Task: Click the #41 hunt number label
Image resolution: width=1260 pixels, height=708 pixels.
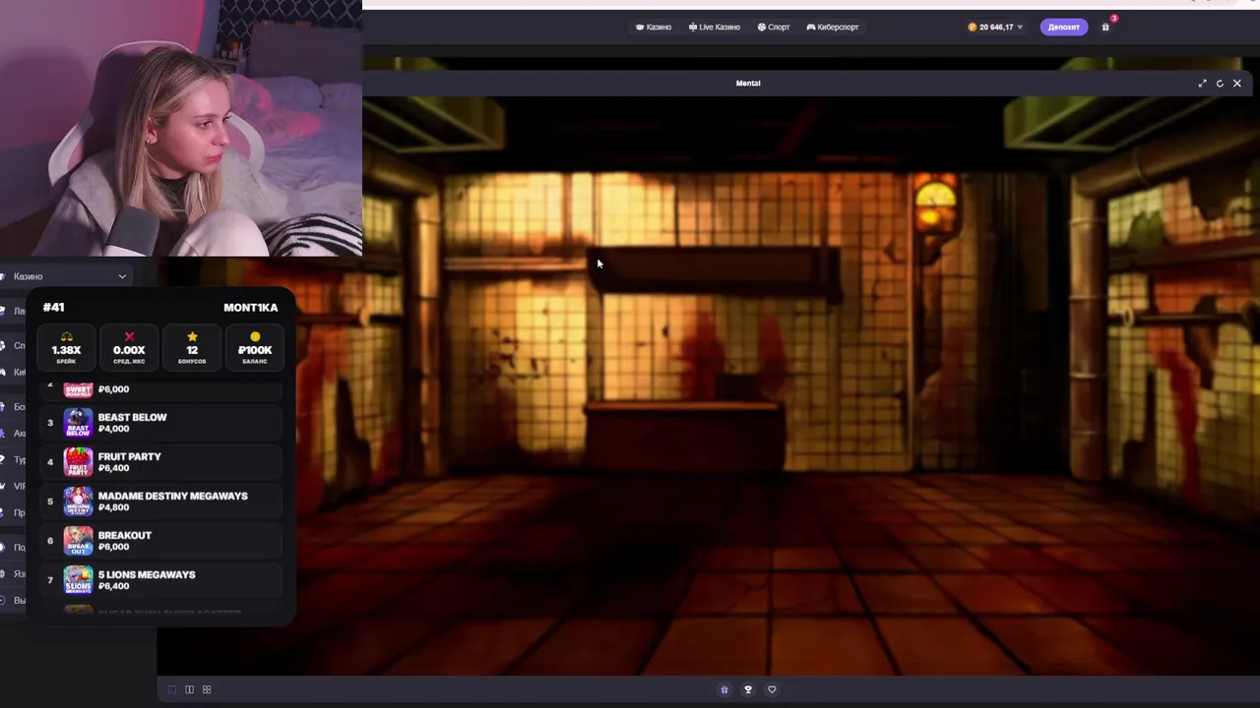Action: click(x=53, y=308)
